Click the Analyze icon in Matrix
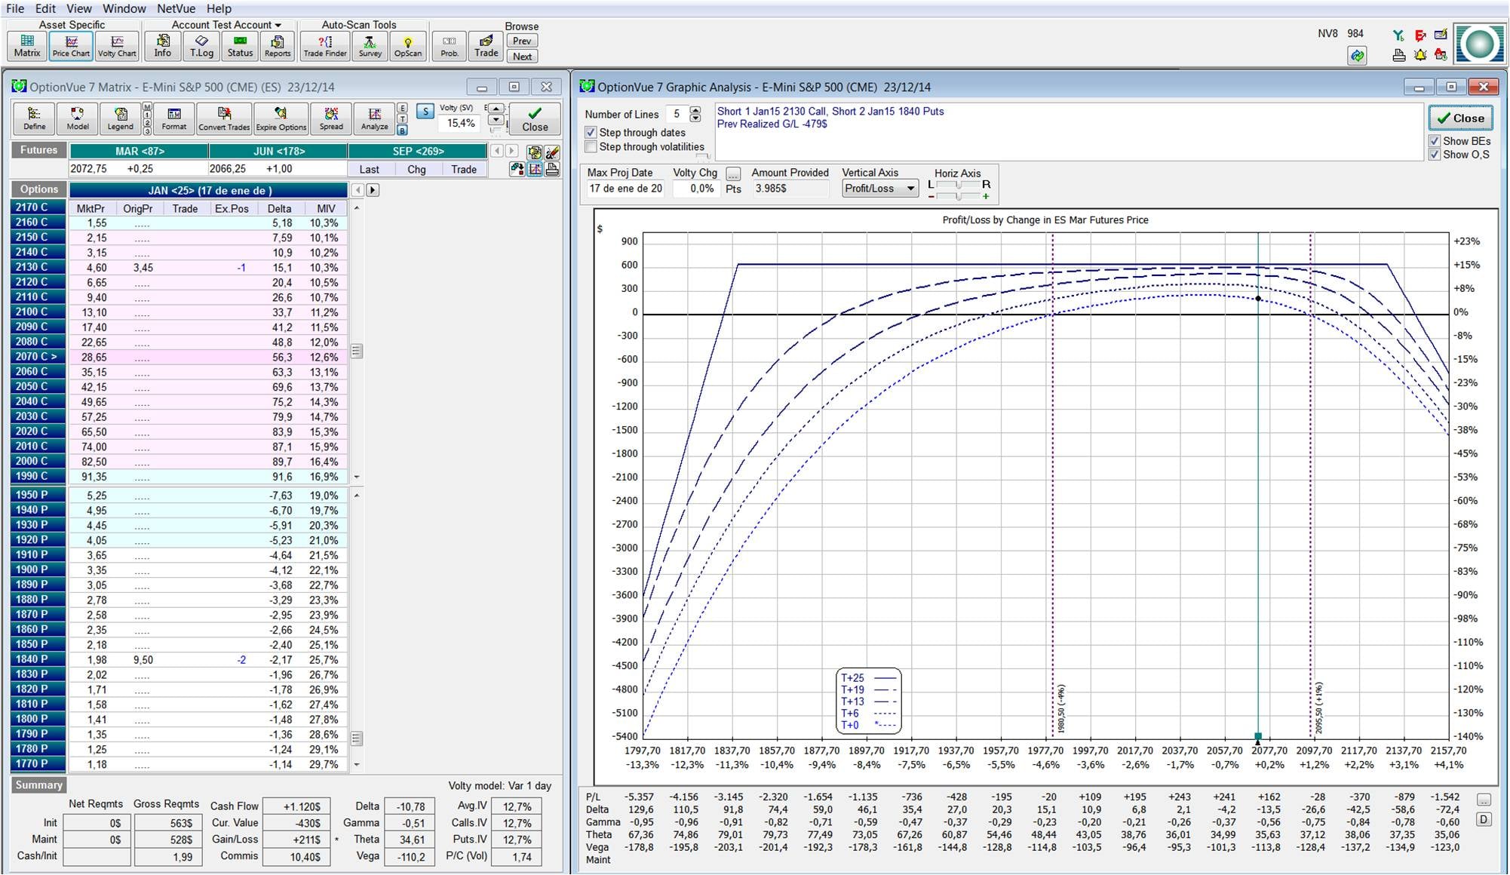 click(x=374, y=118)
